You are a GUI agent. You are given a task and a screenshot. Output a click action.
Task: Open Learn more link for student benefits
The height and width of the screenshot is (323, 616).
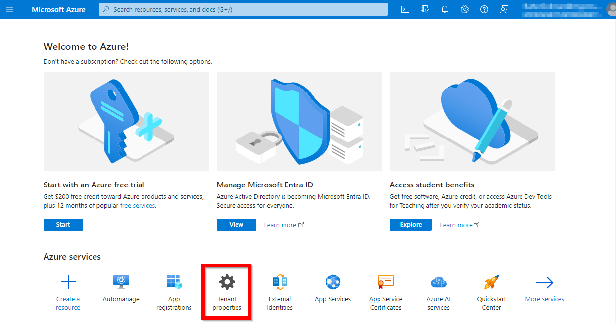click(x=460, y=225)
